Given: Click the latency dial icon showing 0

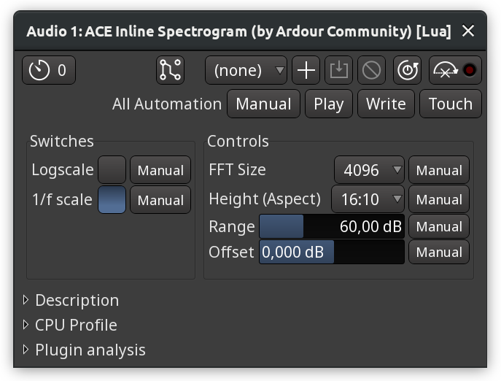Looking at the screenshot, I should point(49,70).
